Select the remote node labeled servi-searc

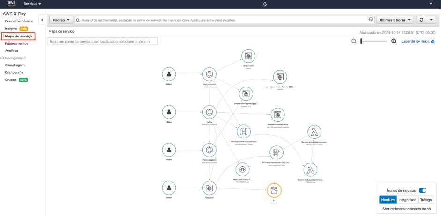(280, 77)
